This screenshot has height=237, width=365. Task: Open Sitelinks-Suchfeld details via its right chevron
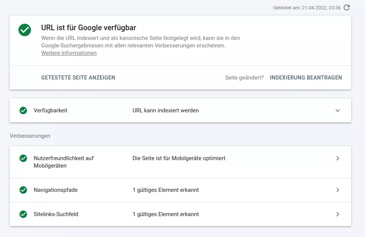[338, 214]
